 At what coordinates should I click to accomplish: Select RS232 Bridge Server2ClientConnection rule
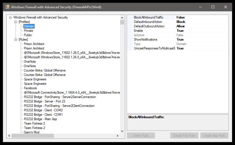click(59, 106)
